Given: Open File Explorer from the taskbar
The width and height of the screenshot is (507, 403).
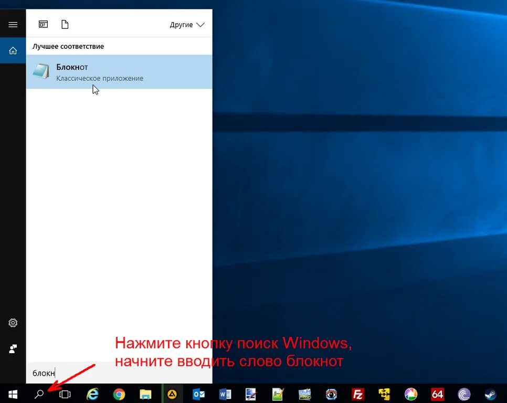Looking at the screenshot, I should 146,394.
